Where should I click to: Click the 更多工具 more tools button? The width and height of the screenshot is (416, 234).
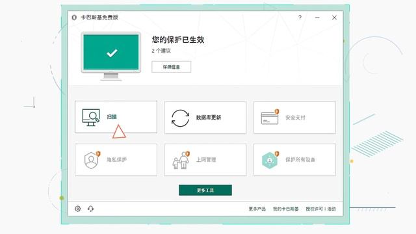[205, 190]
